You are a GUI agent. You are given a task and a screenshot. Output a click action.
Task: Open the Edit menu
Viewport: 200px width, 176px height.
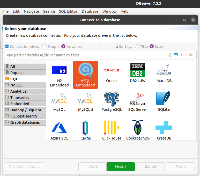tap(16, 11)
